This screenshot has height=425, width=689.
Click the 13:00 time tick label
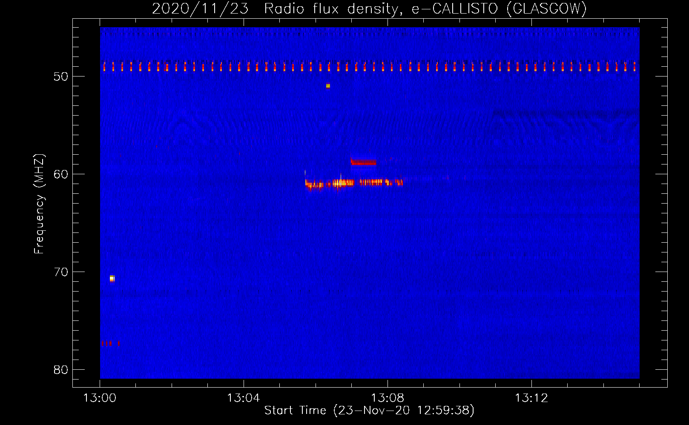click(100, 398)
